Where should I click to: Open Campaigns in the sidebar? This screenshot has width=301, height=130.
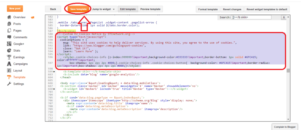click(x=21, y=64)
